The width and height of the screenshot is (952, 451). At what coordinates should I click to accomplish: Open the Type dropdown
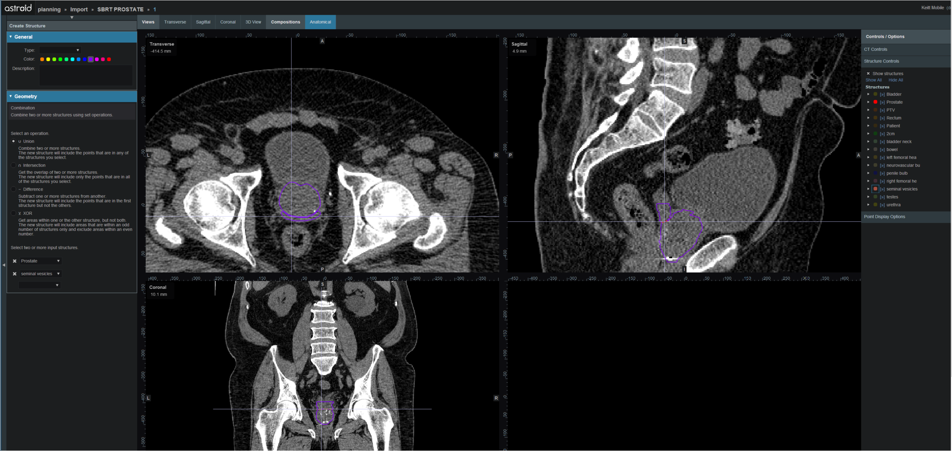(x=60, y=50)
